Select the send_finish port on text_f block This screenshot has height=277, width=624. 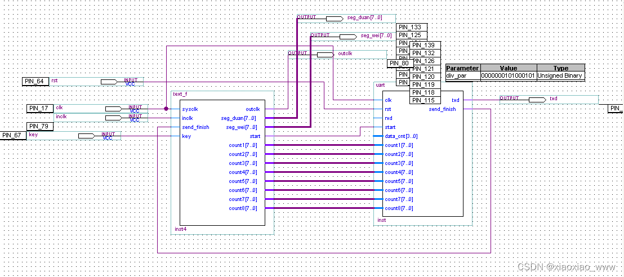(x=195, y=127)
